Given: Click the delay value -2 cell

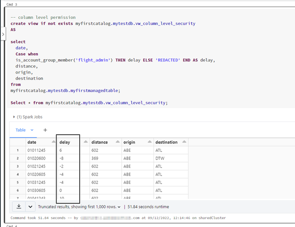Looking at the screenshot, I should (x=74, y=166).
